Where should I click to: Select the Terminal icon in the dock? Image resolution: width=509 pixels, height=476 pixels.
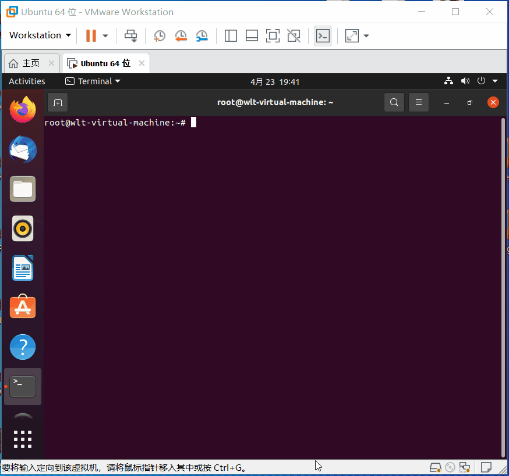click(22, 386)
